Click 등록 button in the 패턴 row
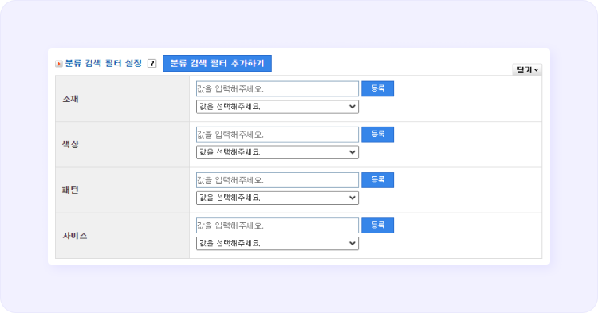 point(378,180)
